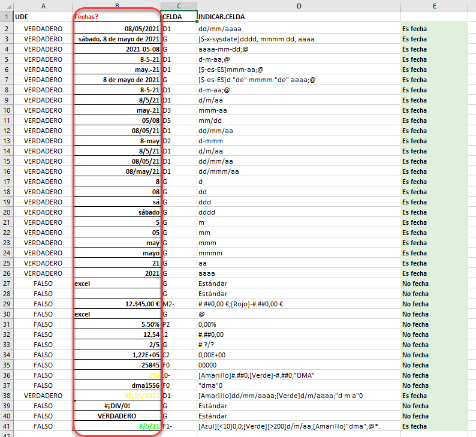The height and width of the screenshot is (437, 476).
Task: Select column C header
Action: [x=179, y=6]
